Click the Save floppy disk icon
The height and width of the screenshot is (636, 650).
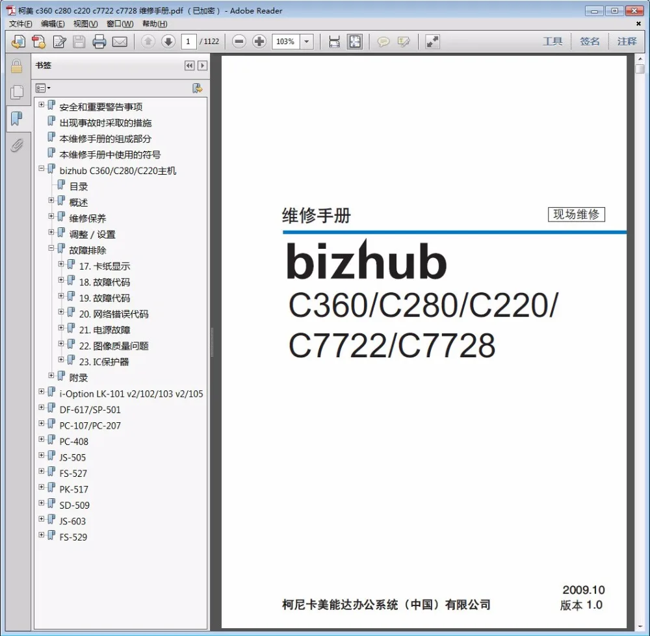click(79, 42)
